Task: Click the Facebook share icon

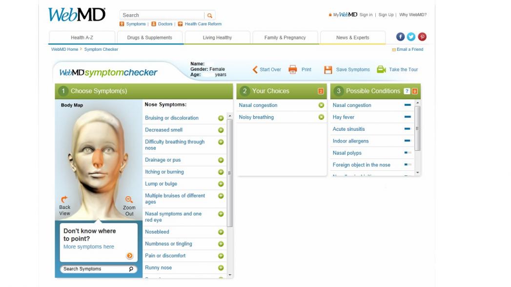Action: 400,37
